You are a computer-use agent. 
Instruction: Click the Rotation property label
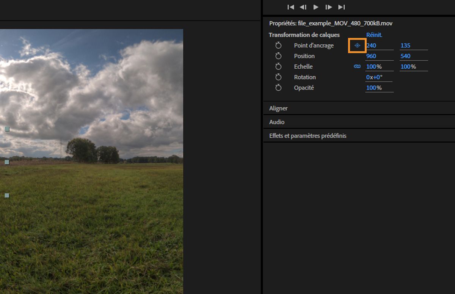pos(305,77)
